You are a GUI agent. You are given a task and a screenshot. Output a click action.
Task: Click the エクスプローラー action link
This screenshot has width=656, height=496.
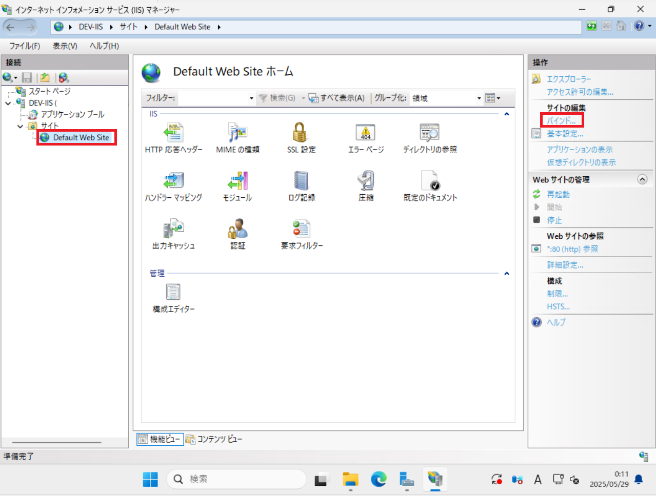point(569,79)
